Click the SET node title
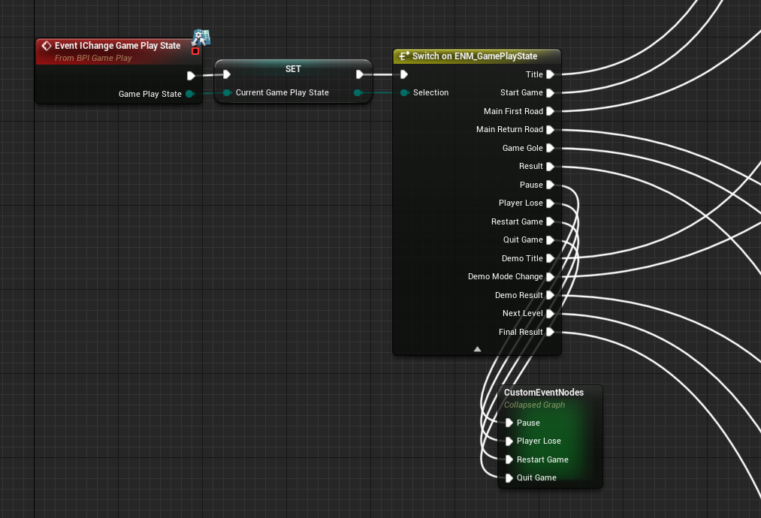Viewport: 761px width, 518px height. [x=293, y=69]
